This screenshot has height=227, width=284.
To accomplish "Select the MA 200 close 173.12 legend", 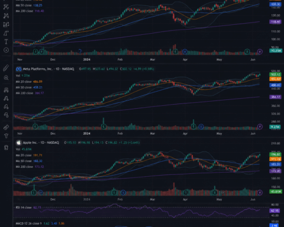I will (x=30, y=167).
